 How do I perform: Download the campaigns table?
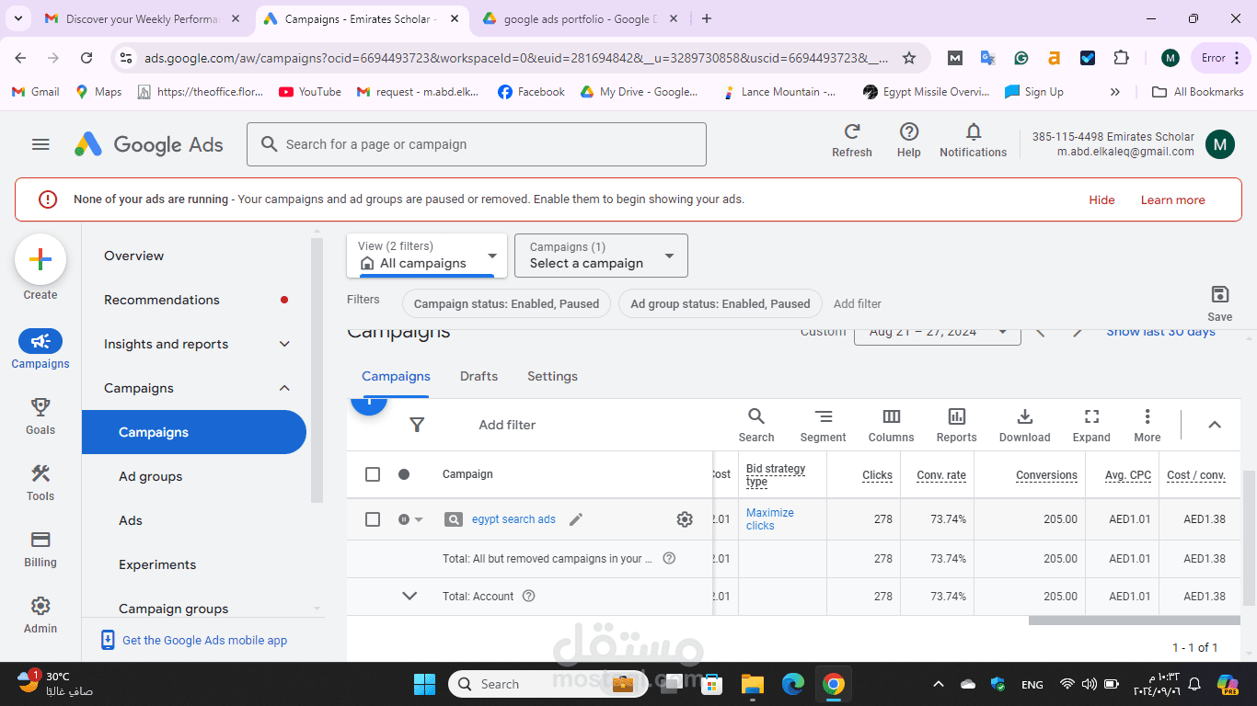point(1025,426)
